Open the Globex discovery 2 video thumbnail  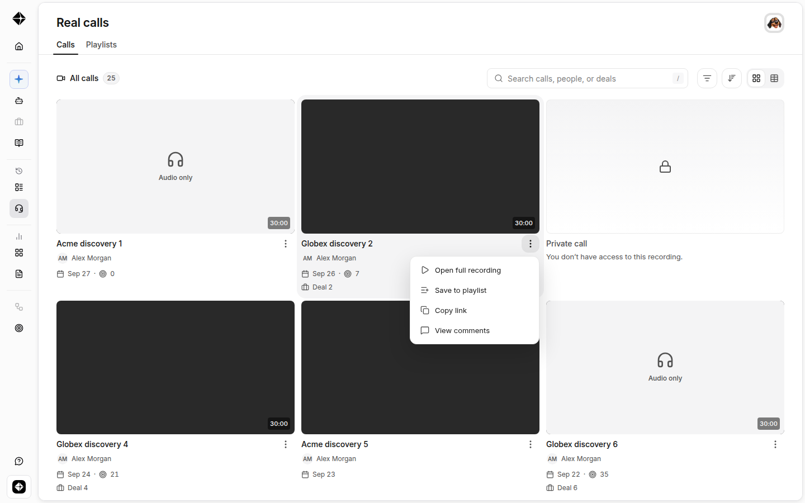point(420,167)
